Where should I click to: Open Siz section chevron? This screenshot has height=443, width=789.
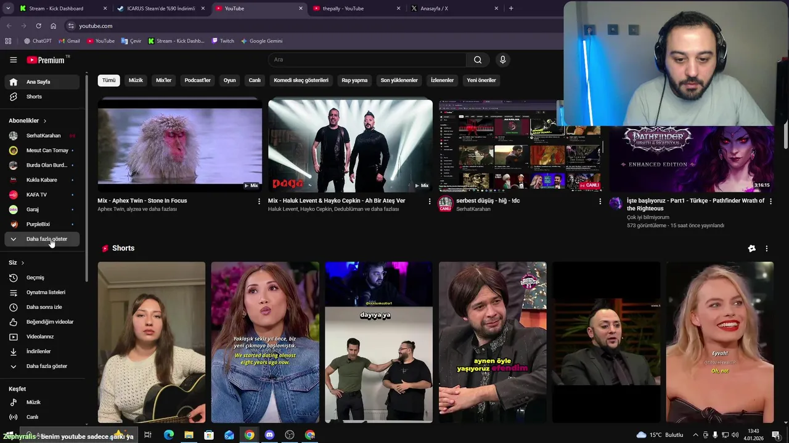point(23,263)
